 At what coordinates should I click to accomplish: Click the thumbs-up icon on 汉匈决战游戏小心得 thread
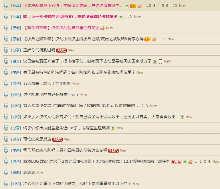coord(140,6)
